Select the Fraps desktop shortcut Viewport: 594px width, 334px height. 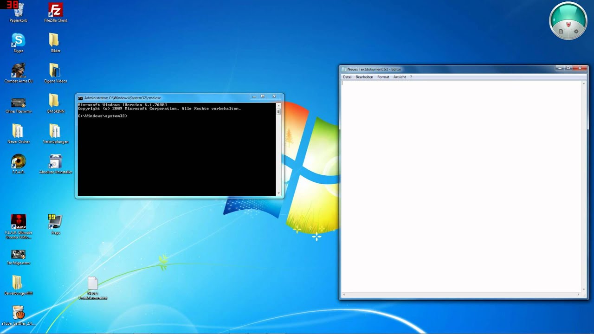coord(55,225)
